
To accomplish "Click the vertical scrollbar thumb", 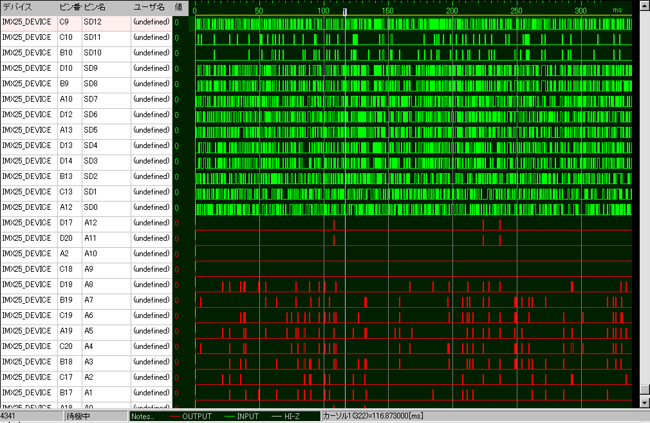I will [x=644, y=390].
